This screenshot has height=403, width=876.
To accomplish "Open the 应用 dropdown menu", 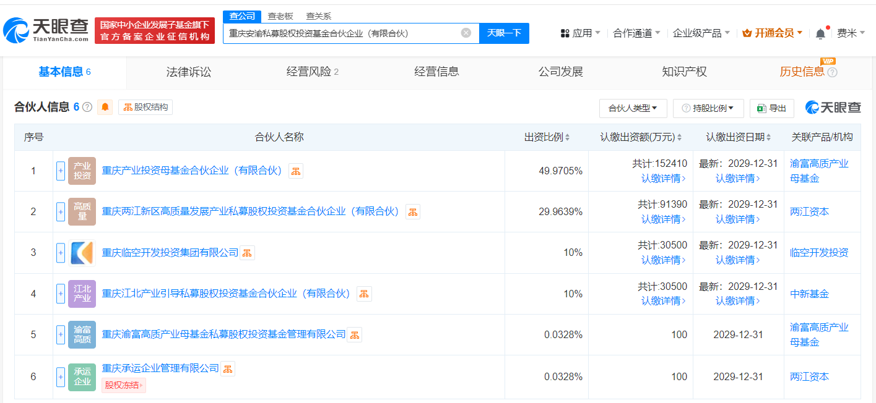I will (580, 33).
